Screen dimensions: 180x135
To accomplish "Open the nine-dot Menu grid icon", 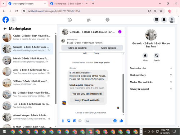I will [156, 20].
